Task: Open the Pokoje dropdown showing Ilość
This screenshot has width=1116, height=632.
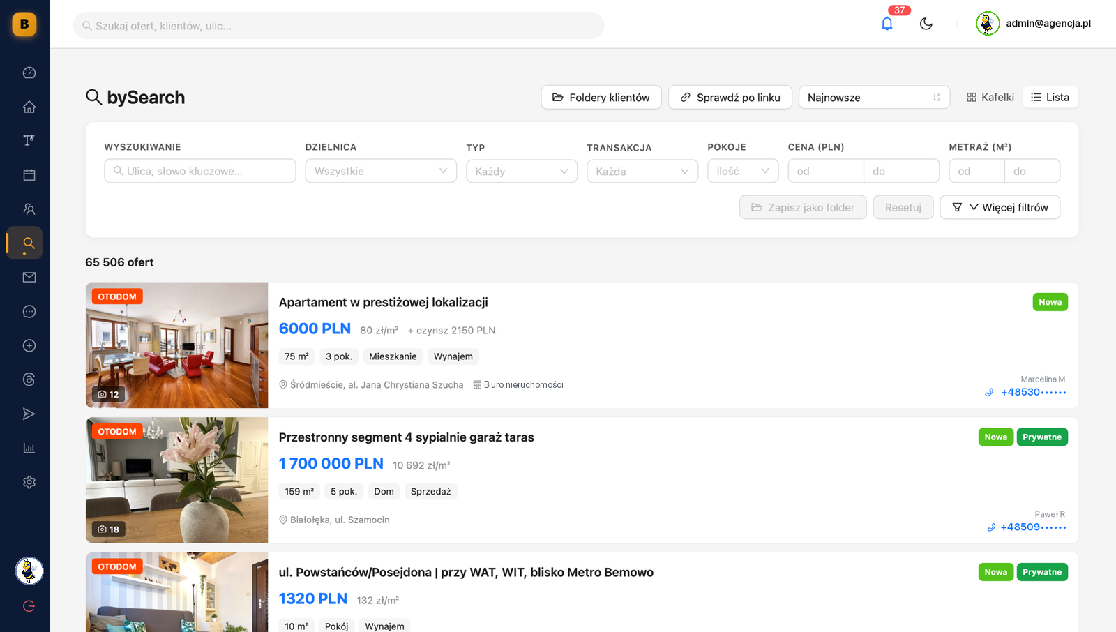Action: coord(743,171)
